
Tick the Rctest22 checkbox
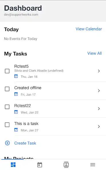[7, 107]
